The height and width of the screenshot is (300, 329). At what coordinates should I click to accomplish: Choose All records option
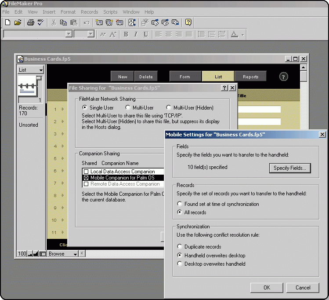[x=179, y=212]
